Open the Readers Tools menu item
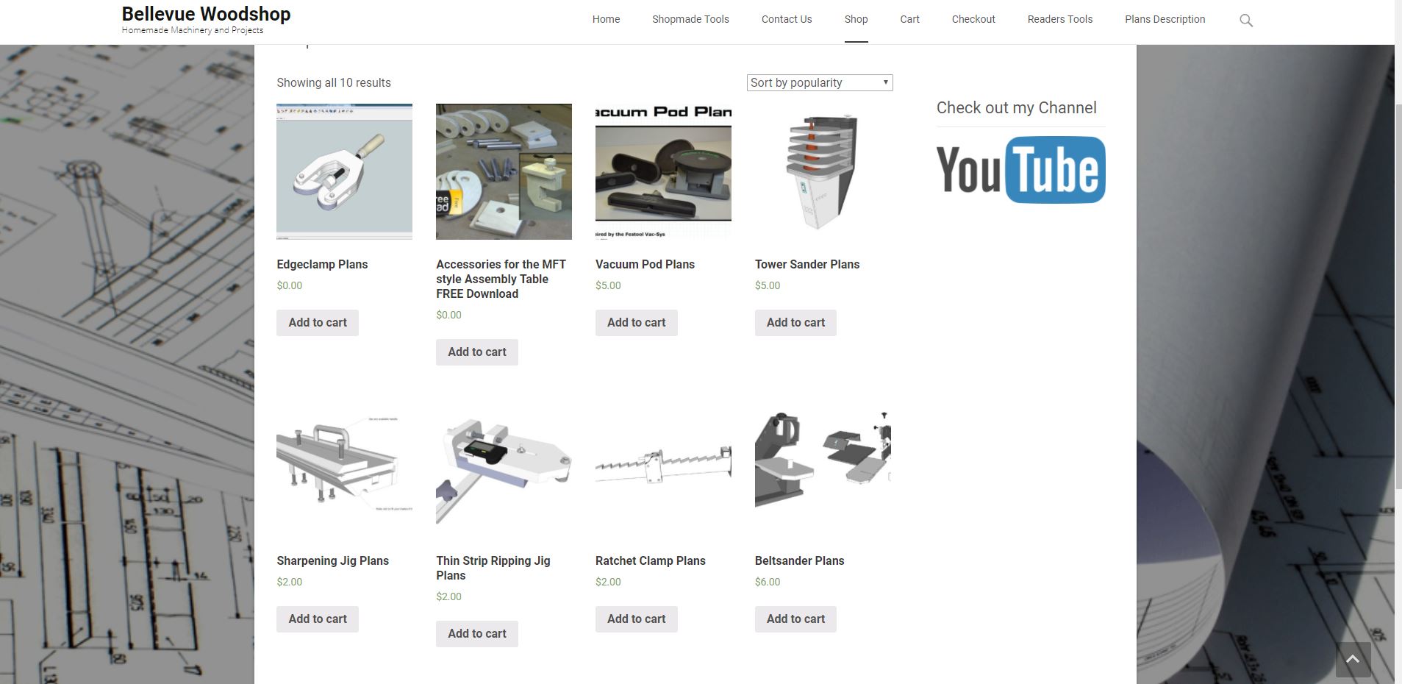Screen dimensions: 1402x684 coord(1060,19)
